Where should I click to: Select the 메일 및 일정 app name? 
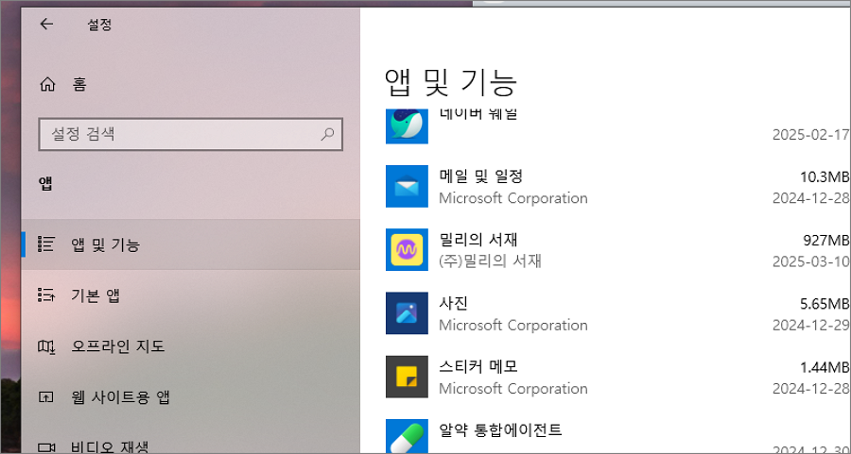pos(480,177)
